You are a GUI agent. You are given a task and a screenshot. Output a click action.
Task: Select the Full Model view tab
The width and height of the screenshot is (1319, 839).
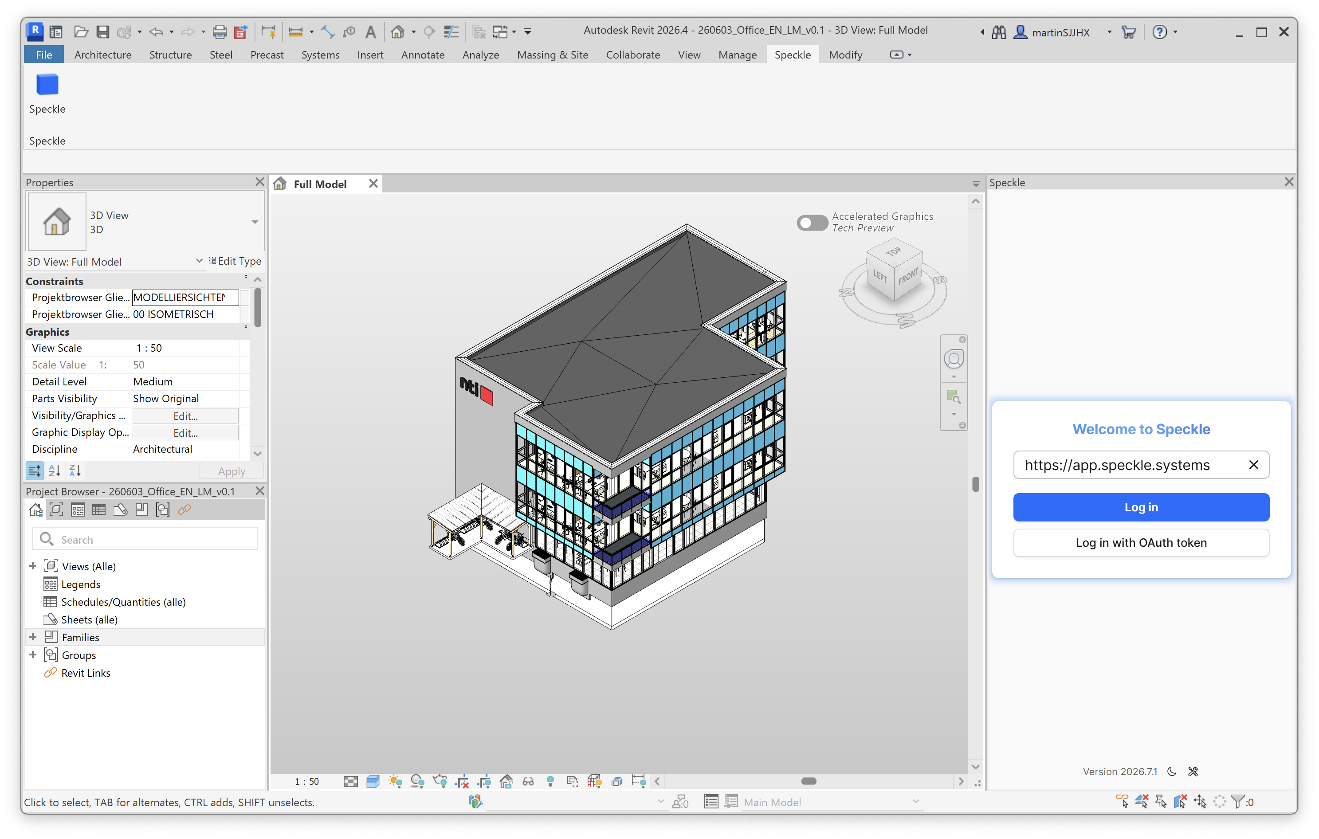coord(320,184)
